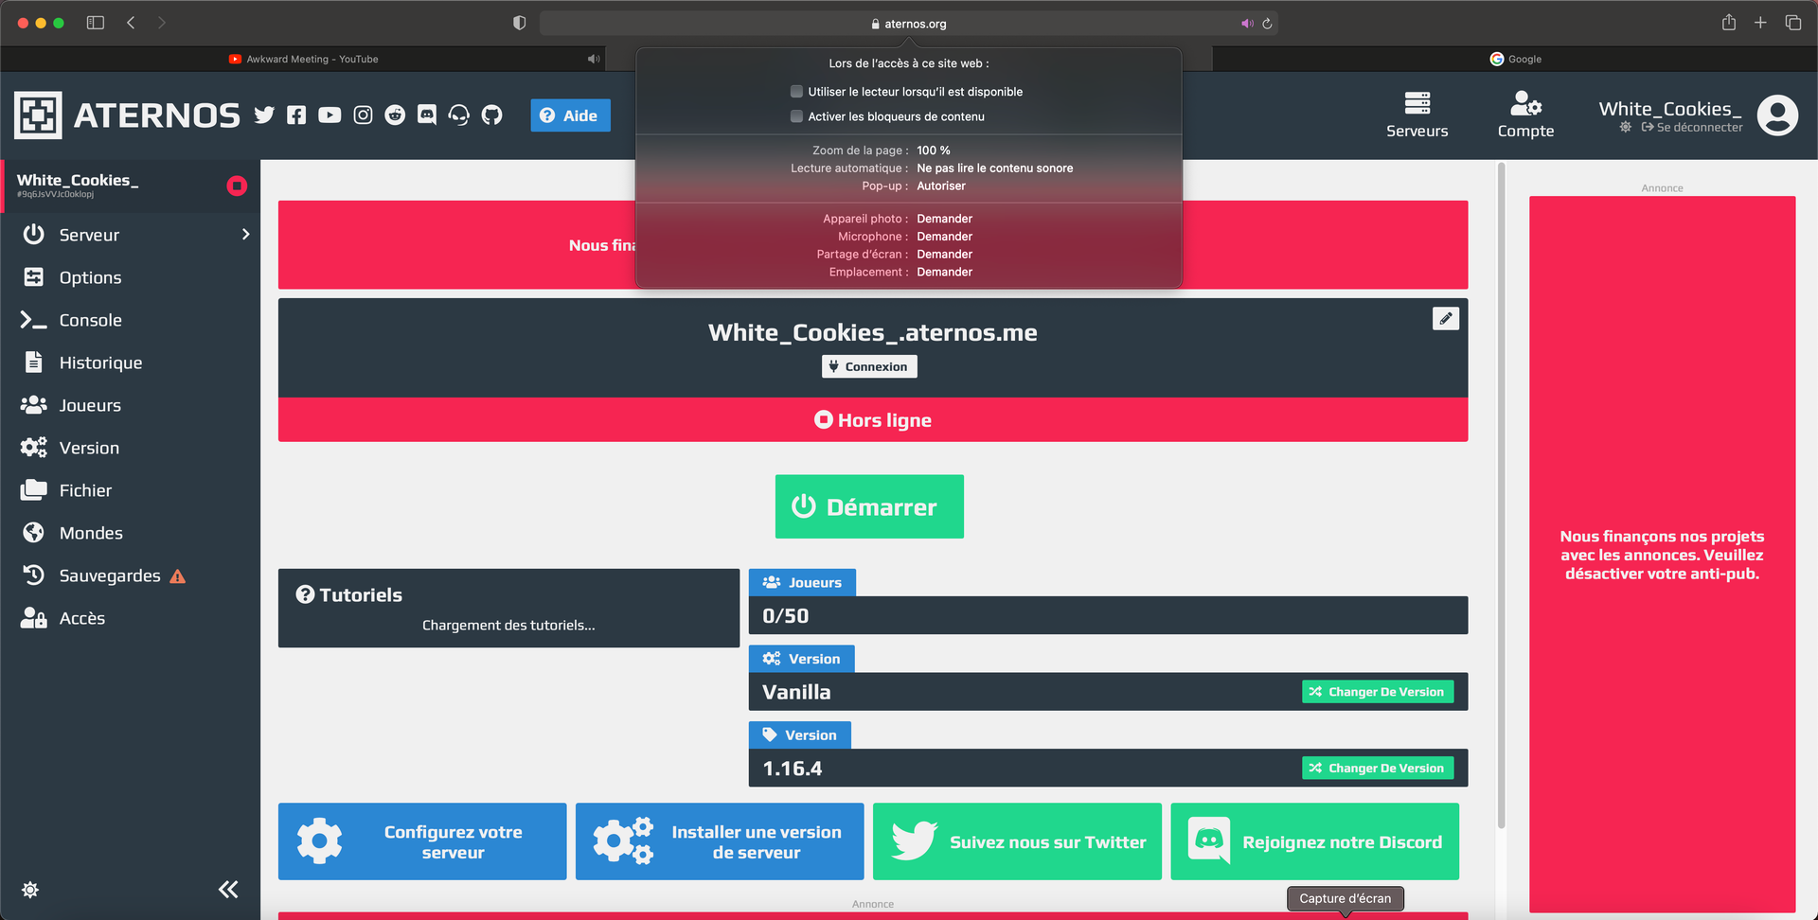Click Rejoignez notre Discord tile
This screenshot has height=920, width=1818.
tap(1314, 841)
